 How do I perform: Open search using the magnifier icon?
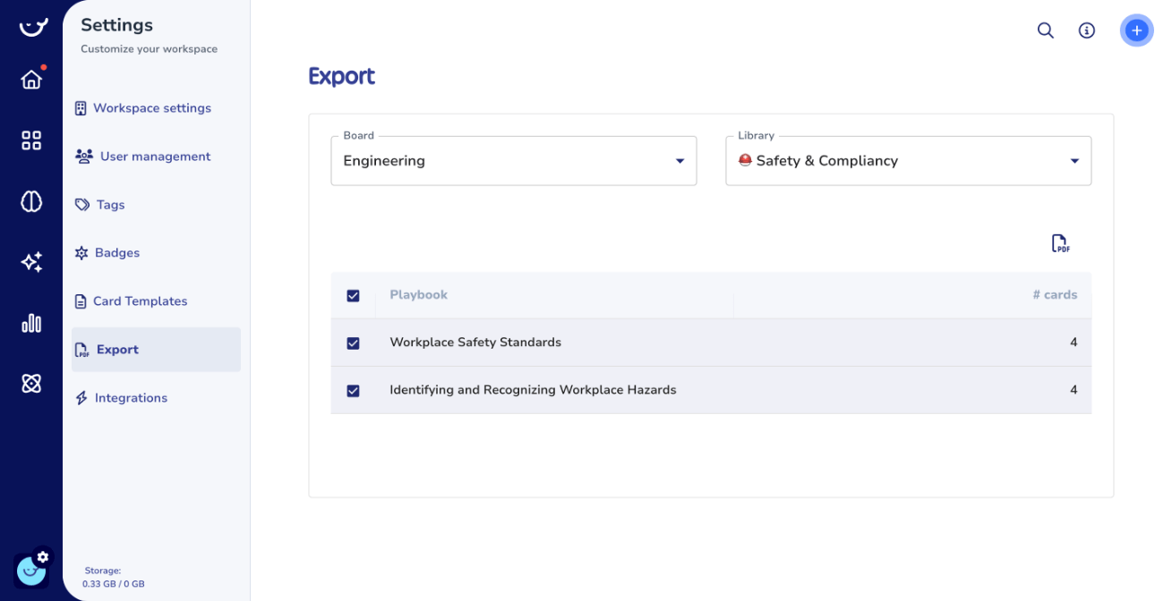(1045, 30)
